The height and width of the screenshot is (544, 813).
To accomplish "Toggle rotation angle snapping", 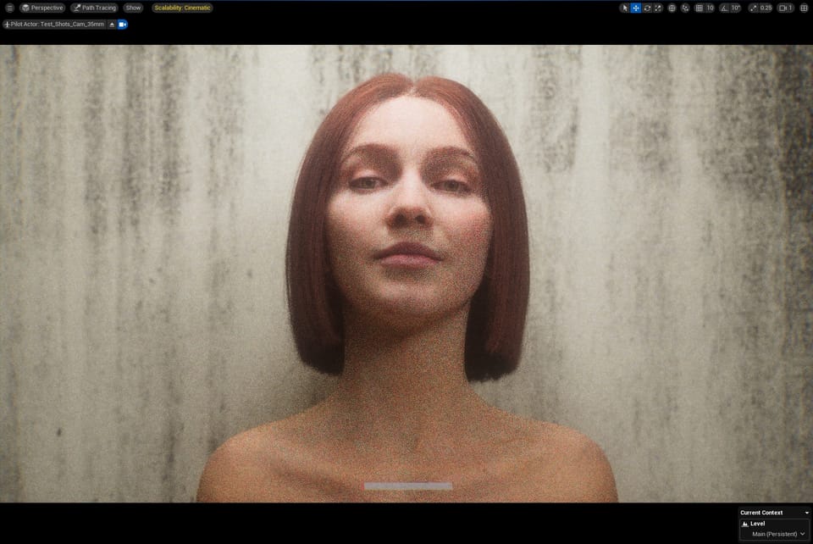I will coord(724,8).
